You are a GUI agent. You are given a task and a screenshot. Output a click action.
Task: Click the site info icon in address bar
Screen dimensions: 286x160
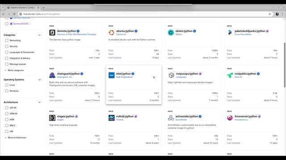[x=21, y=14]
